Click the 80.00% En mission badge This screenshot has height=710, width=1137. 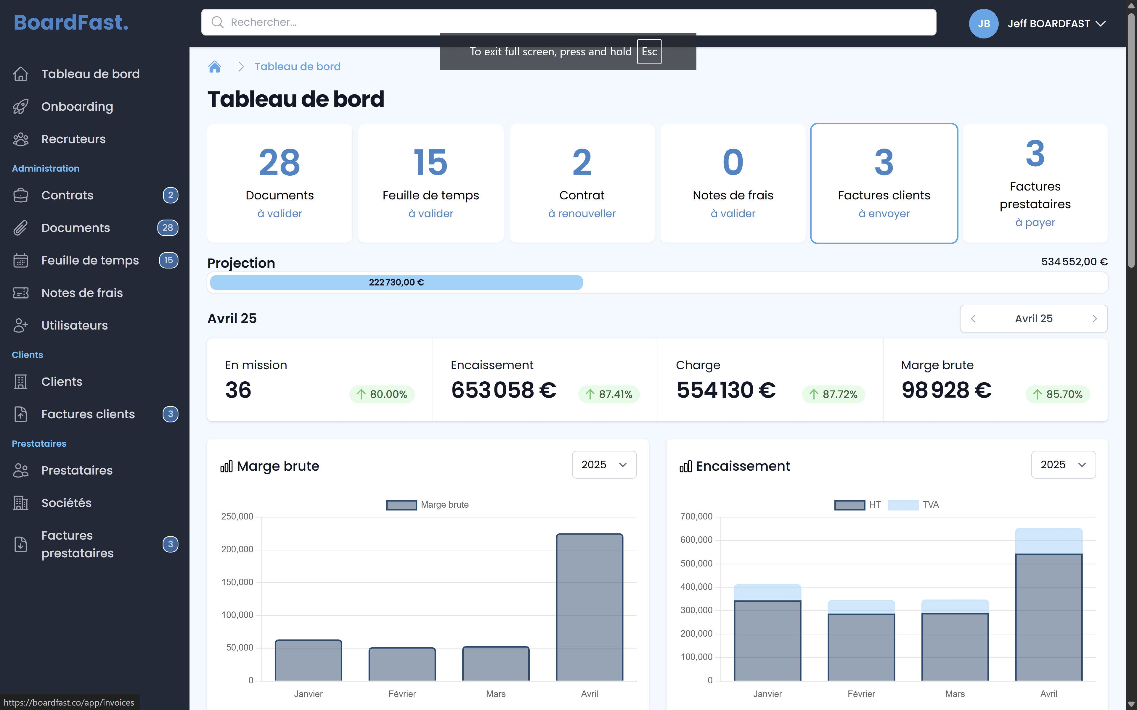coord(382,394)
